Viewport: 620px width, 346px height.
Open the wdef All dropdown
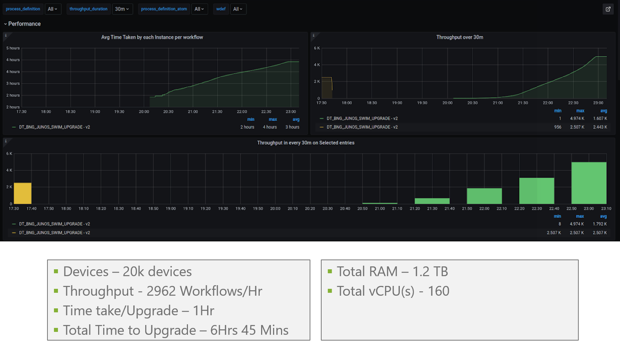238,9
